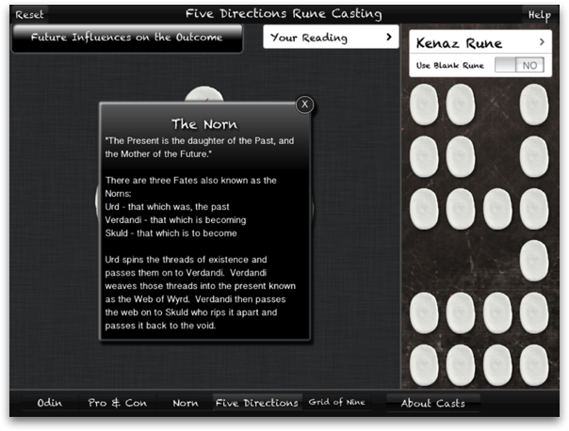Choose third stone in third tray row
This screenshot has height=431, width=569.
[497, 207]
